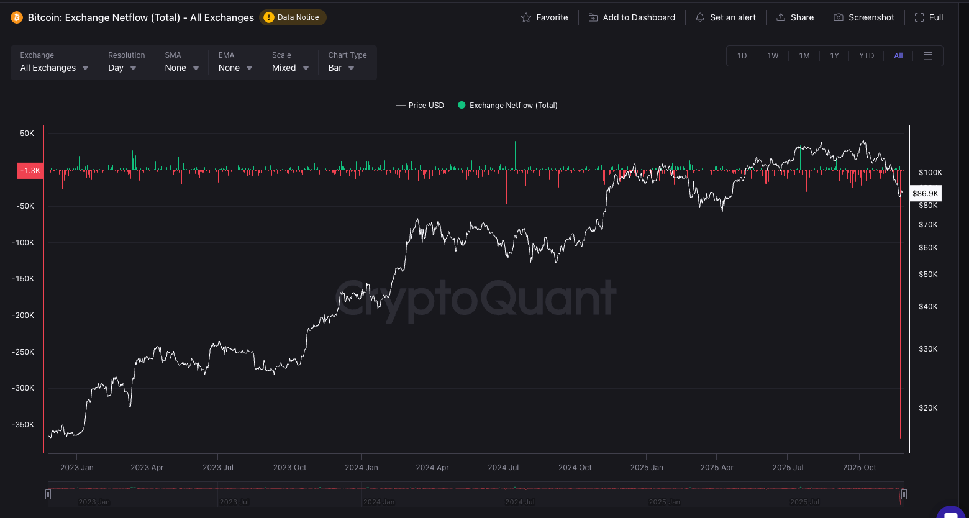Enter Full screen chart mode

[x=919, y=17]
